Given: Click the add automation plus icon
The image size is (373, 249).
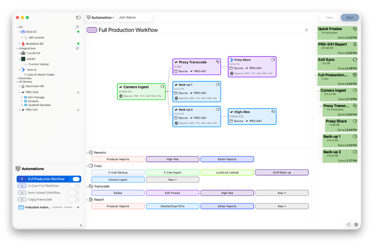Looking at the screenshot, I should tap(81, 225).
